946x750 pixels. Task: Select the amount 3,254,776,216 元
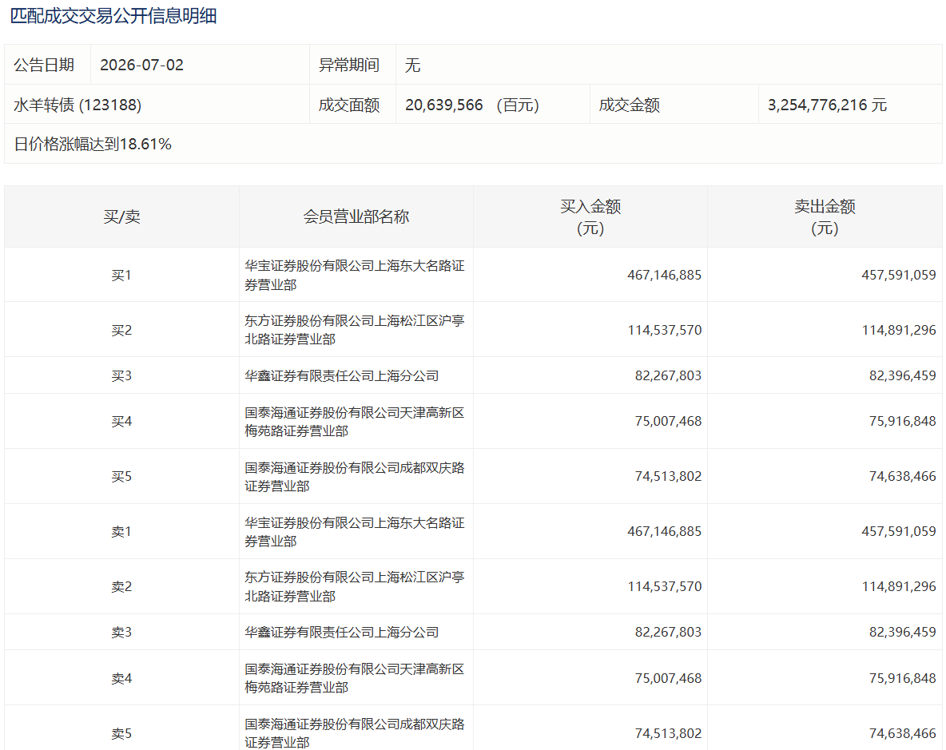click(827, 105)
